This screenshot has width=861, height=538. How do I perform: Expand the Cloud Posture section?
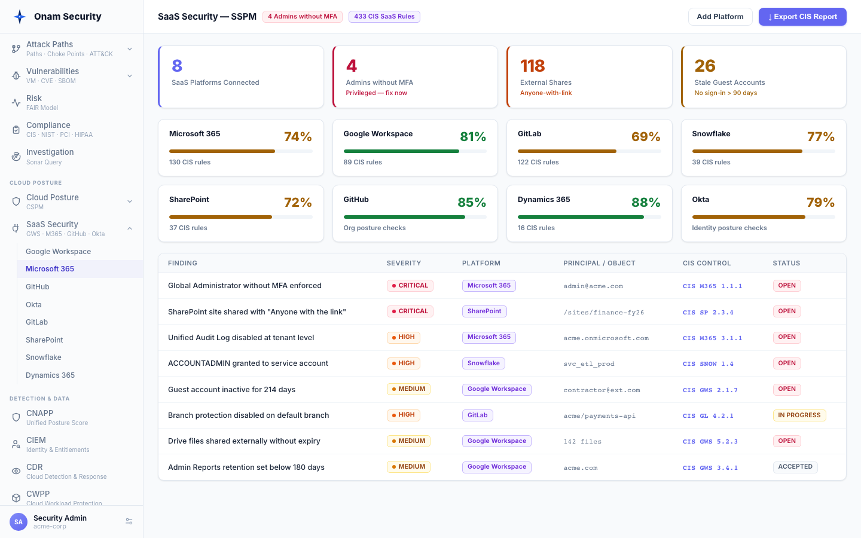click(x=130, y=202)
